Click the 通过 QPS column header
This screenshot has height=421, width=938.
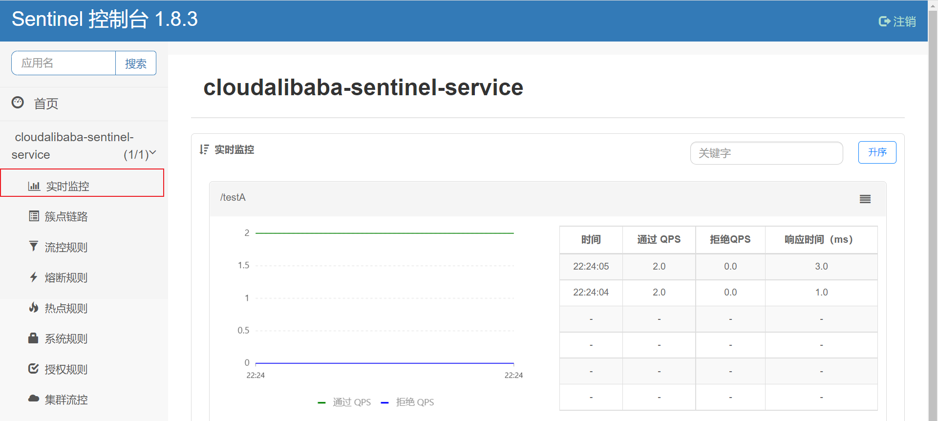coord(659,239)
